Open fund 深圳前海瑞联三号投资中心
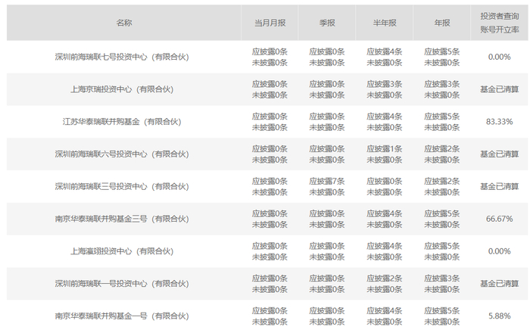Screen dimensions: 530x336 point(122,186)
